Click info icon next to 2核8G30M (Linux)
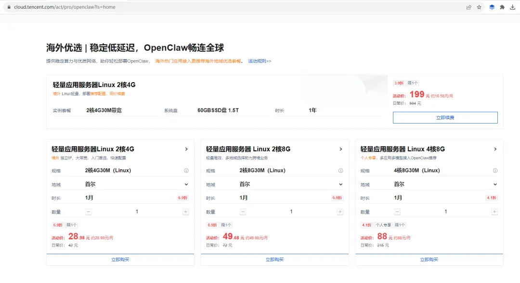 pos(340,171)
